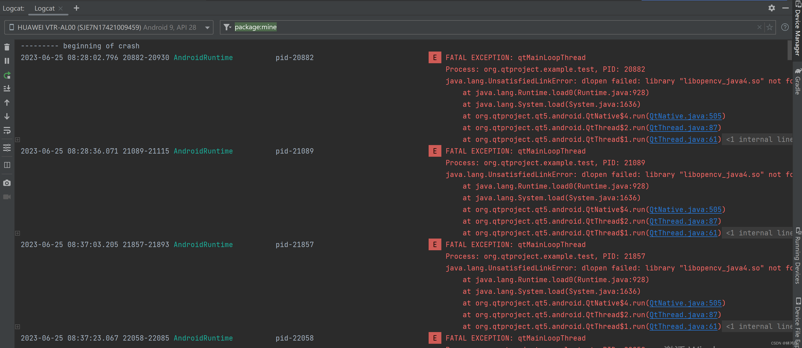The width and height of the screenshot is (802, 348).
Task: Favorite the filter with star icon
Action: pos(769,27)
